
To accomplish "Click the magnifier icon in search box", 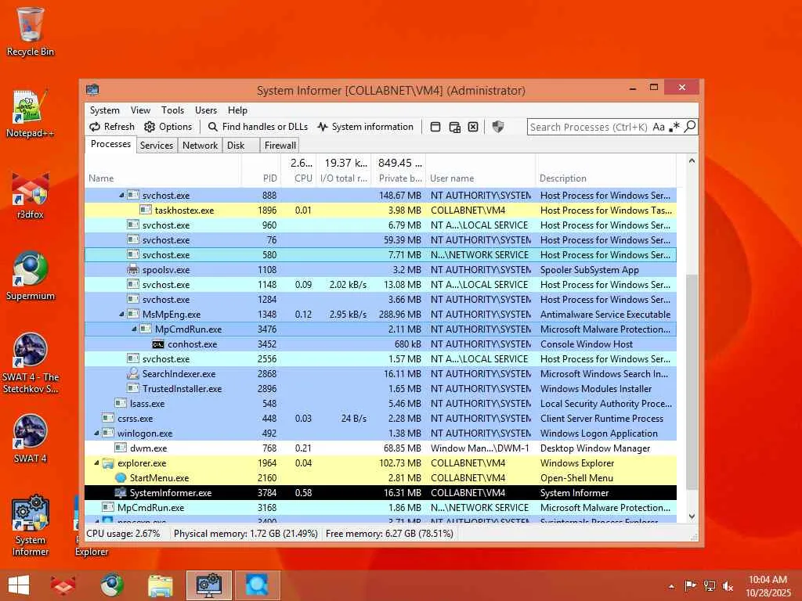I will point(690,126).
